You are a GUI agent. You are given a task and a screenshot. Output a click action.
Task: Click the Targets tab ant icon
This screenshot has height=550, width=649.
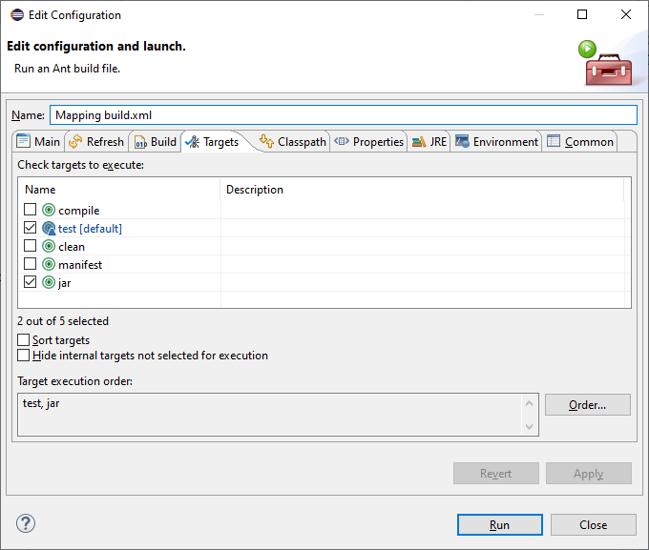point(193,142)
